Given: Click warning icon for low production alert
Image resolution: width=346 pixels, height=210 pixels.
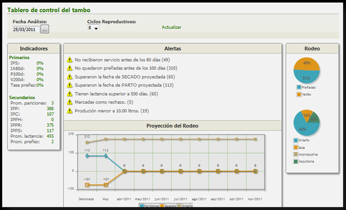Looking at the screenshot, I should [69, 111].
